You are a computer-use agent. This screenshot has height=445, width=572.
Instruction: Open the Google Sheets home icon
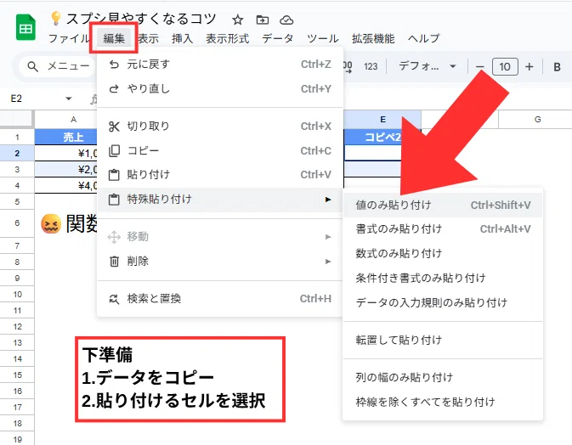[x=25, y=27]
